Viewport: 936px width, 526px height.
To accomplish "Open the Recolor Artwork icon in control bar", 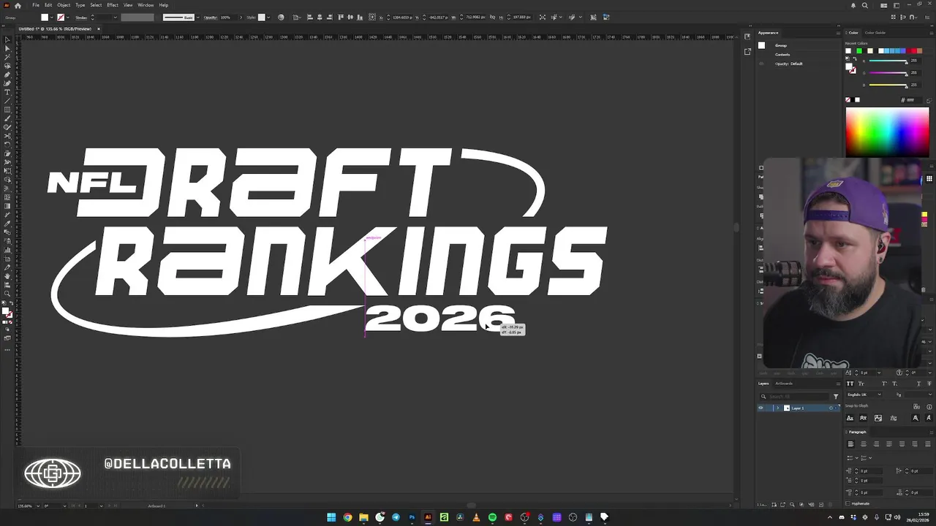I will coord(281,18).
